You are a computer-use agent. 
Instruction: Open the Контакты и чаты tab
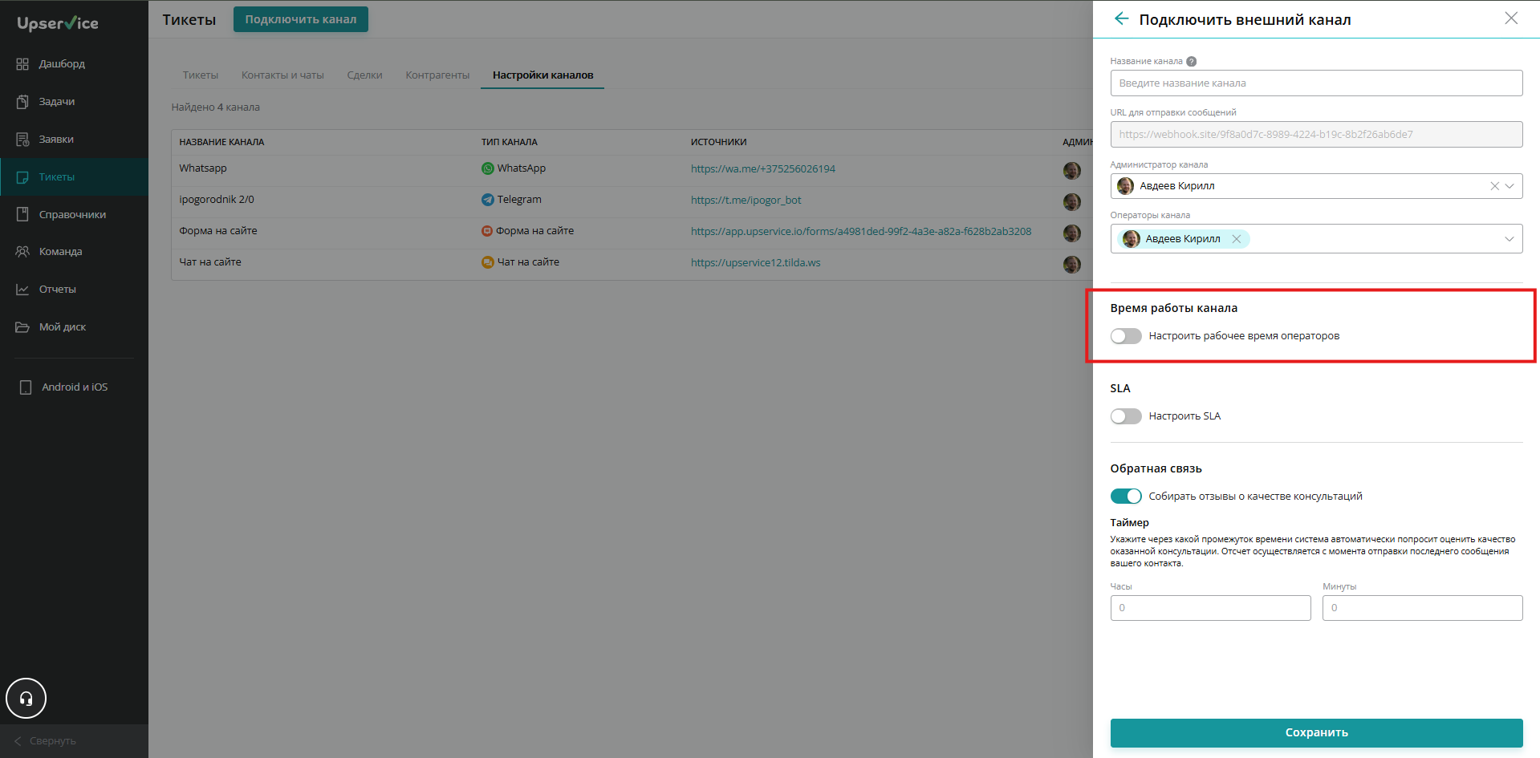click(282, 75)
